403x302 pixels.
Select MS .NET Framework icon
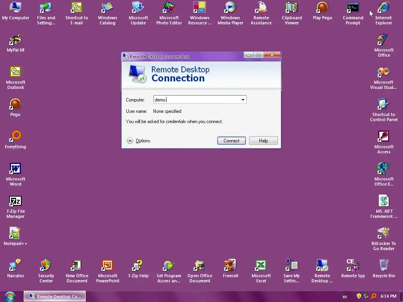tap(384, 207)
